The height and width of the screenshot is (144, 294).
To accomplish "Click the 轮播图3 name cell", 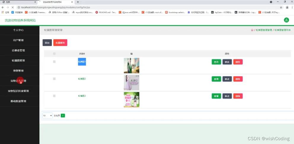I will point(82,96).
